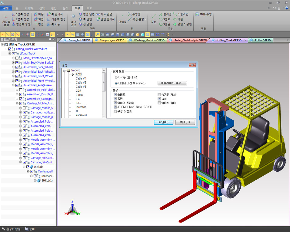Viewport: 290px width, 233px height.
Task: Collapse the Import folder in settings tree
Action: [65, 71]
